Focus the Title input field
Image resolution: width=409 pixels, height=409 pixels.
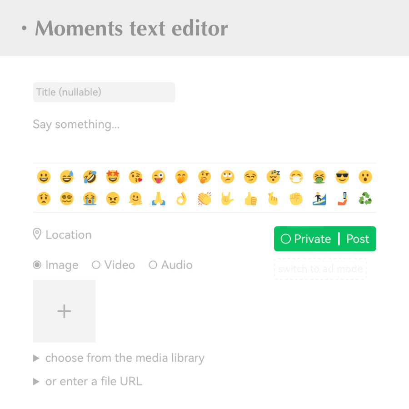click(x=104, y=92)
